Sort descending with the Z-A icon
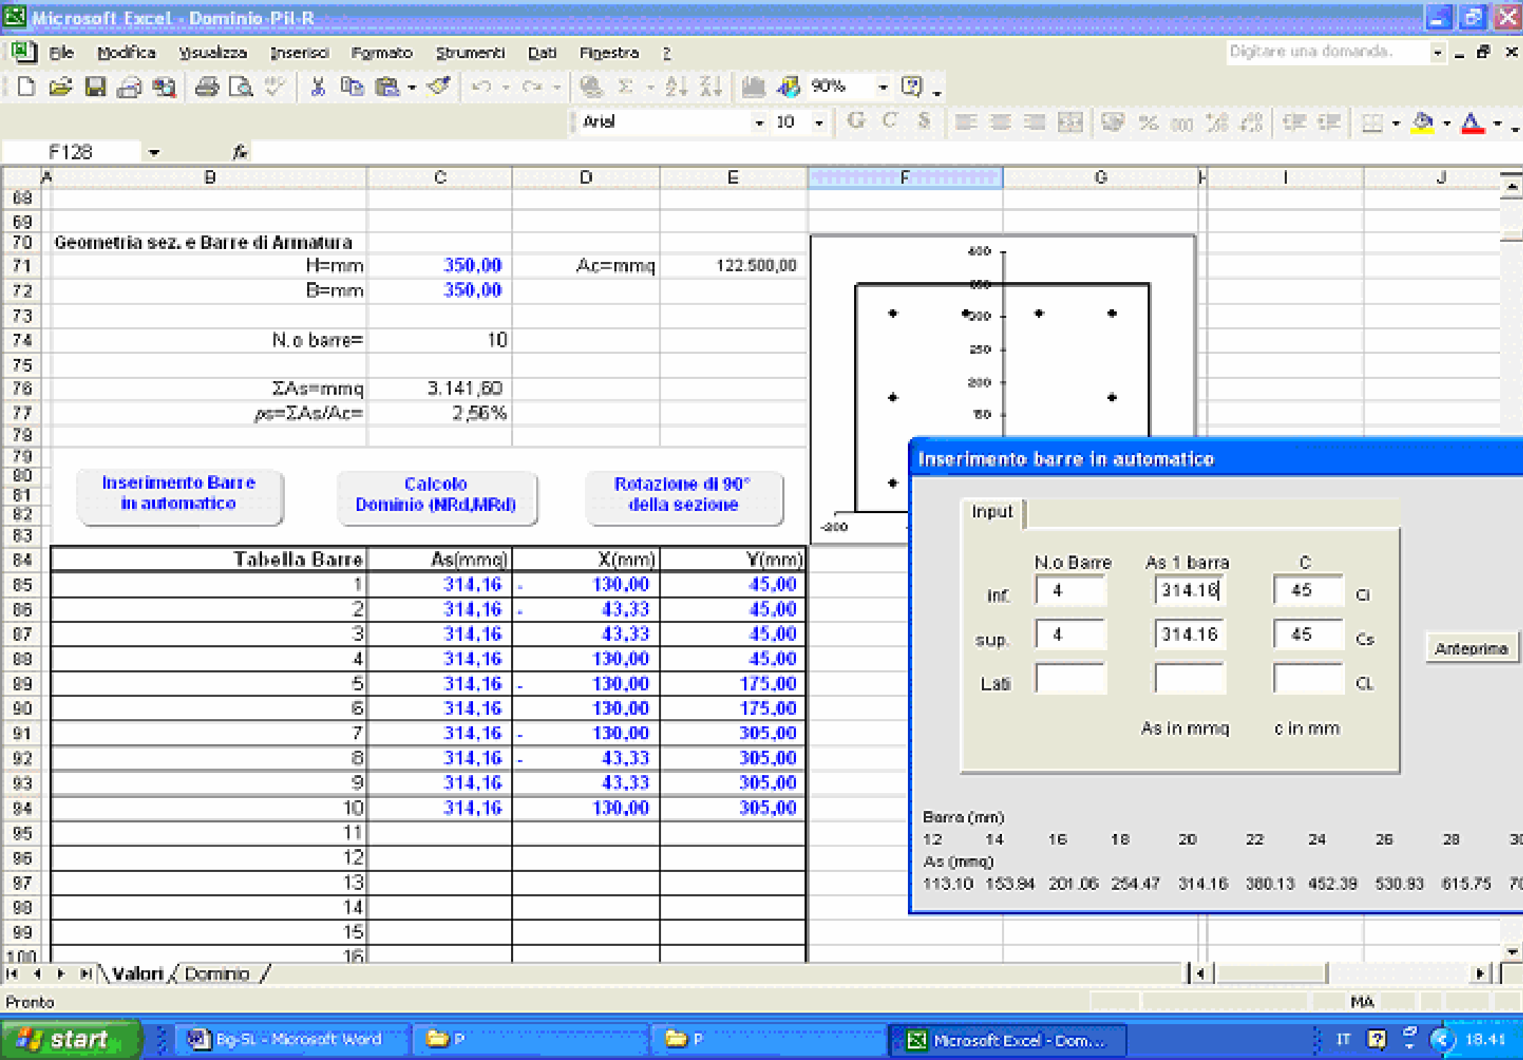Viewport: 1523px width, 1060px height. pos(711,87)
